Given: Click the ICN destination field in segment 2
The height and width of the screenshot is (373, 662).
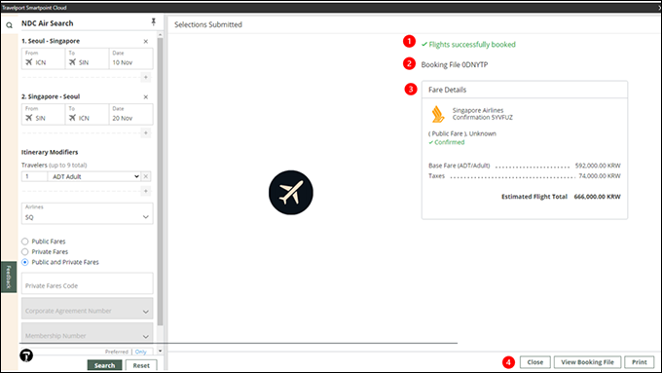Looking at the screenshot, I should pos(87,114).
